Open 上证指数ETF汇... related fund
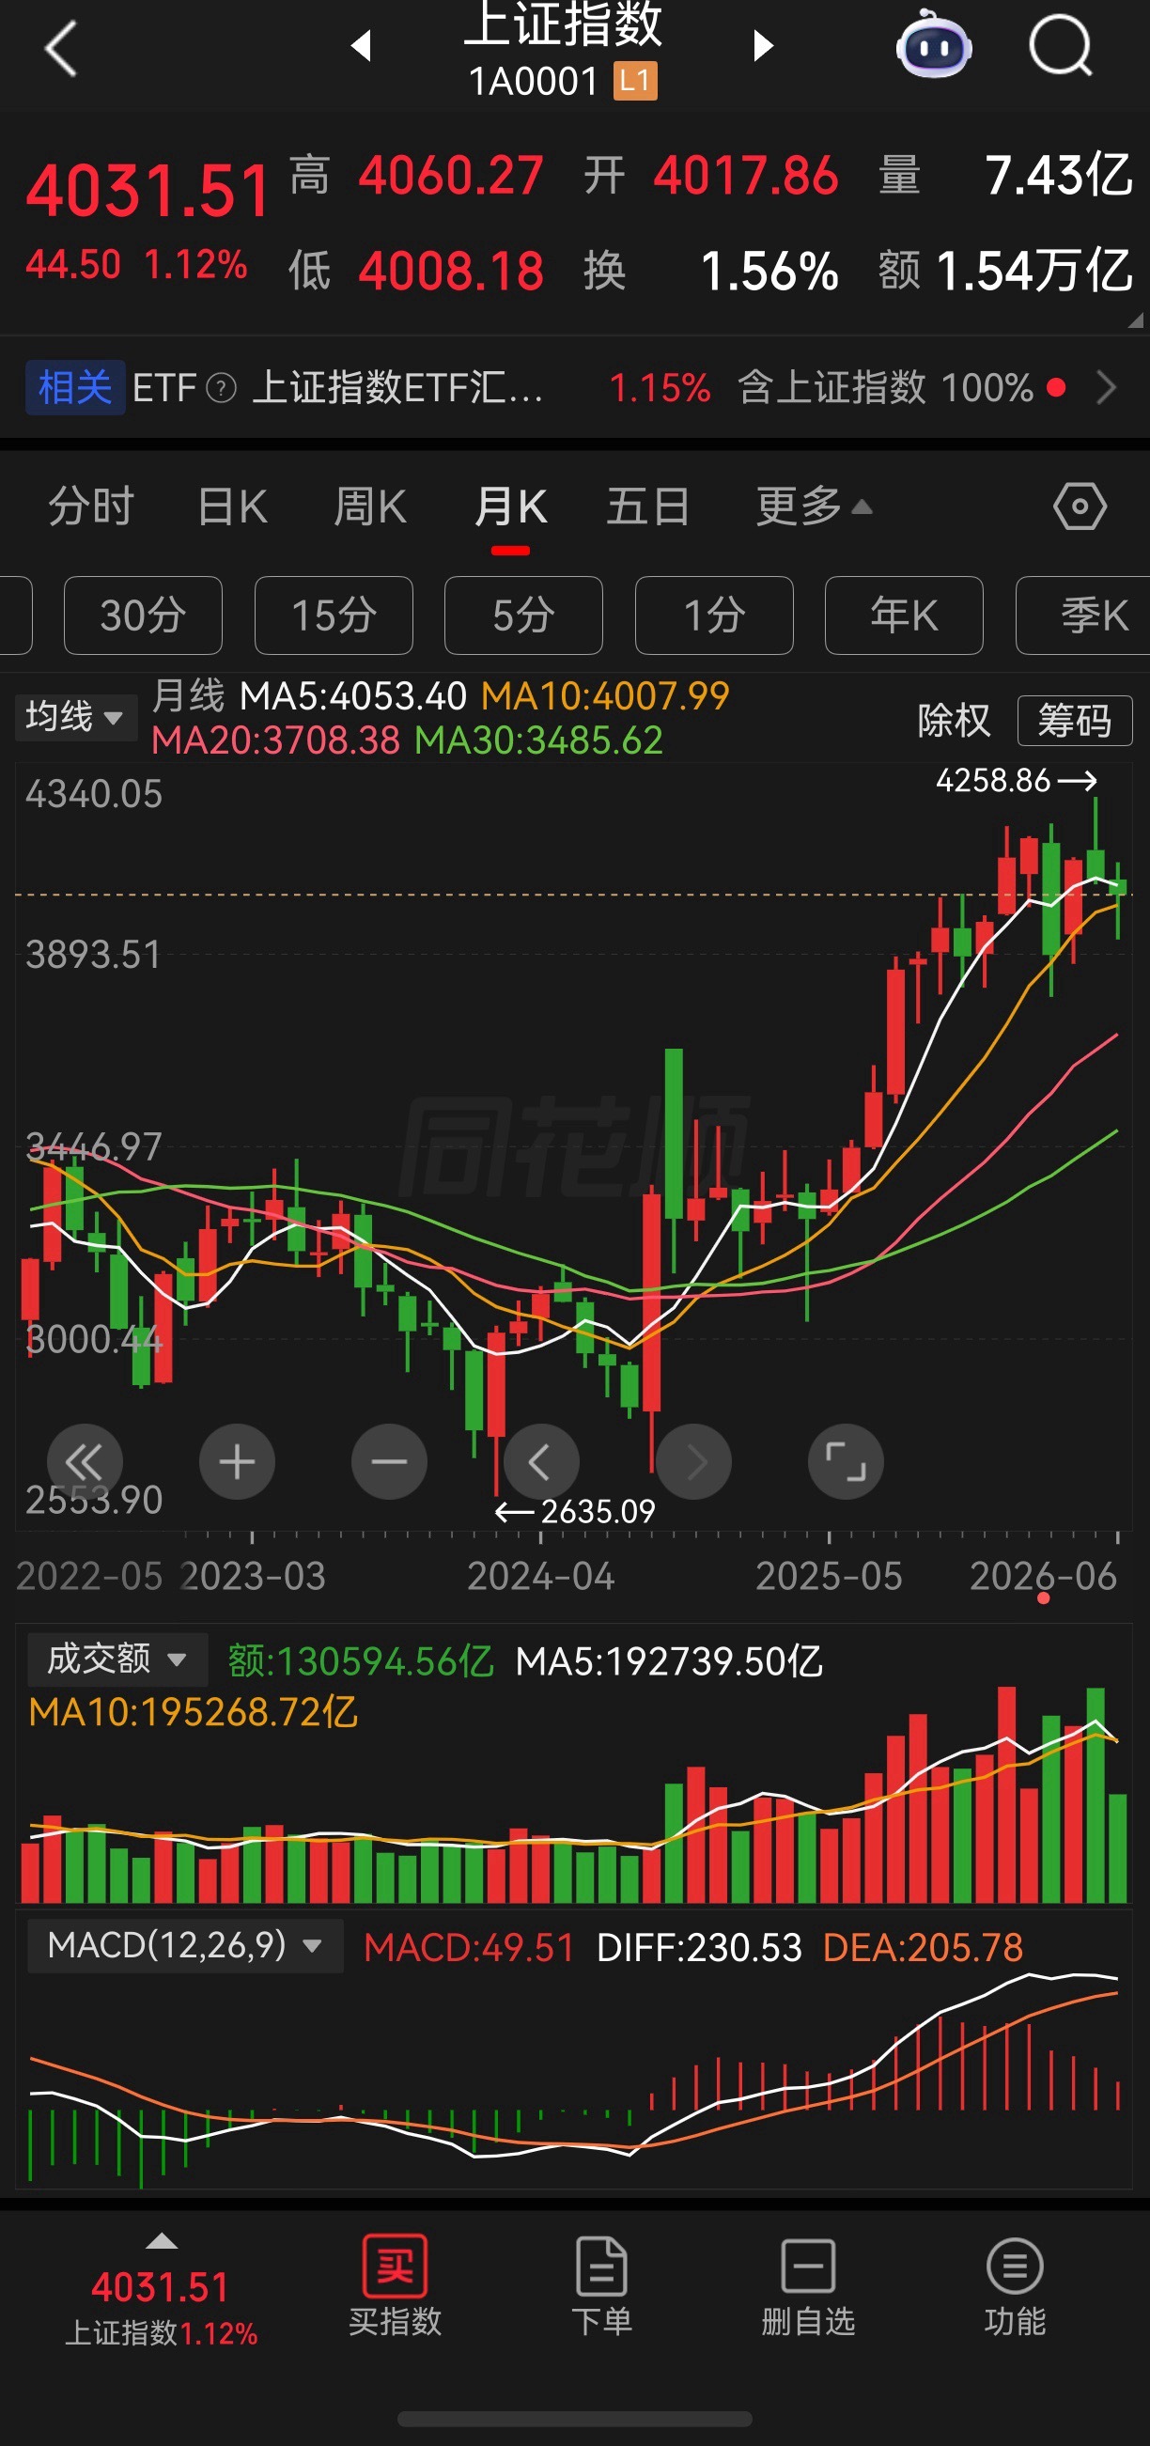The image size is (1150, 2446). (x=399, y=387)
